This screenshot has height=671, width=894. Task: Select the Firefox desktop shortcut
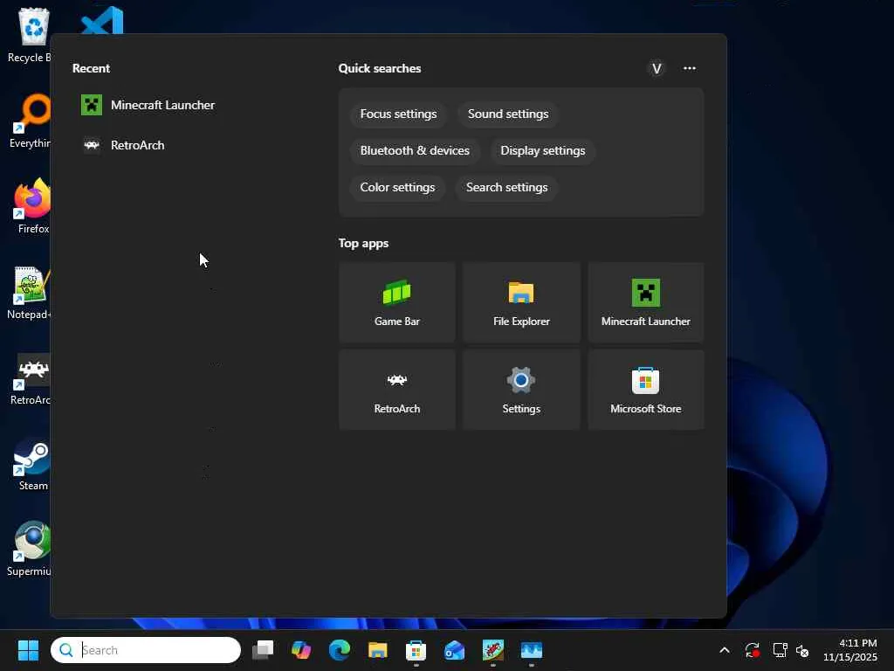(x=32, y=206)
